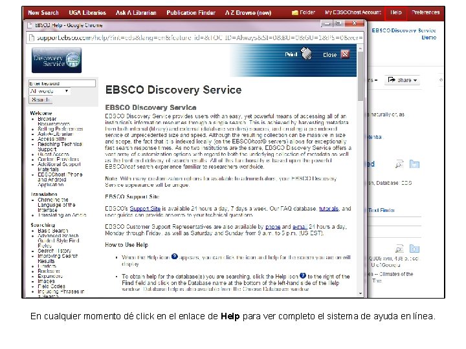Click the help window scrollbar thumb
This screenshot has width=466, height=349.
361,76
